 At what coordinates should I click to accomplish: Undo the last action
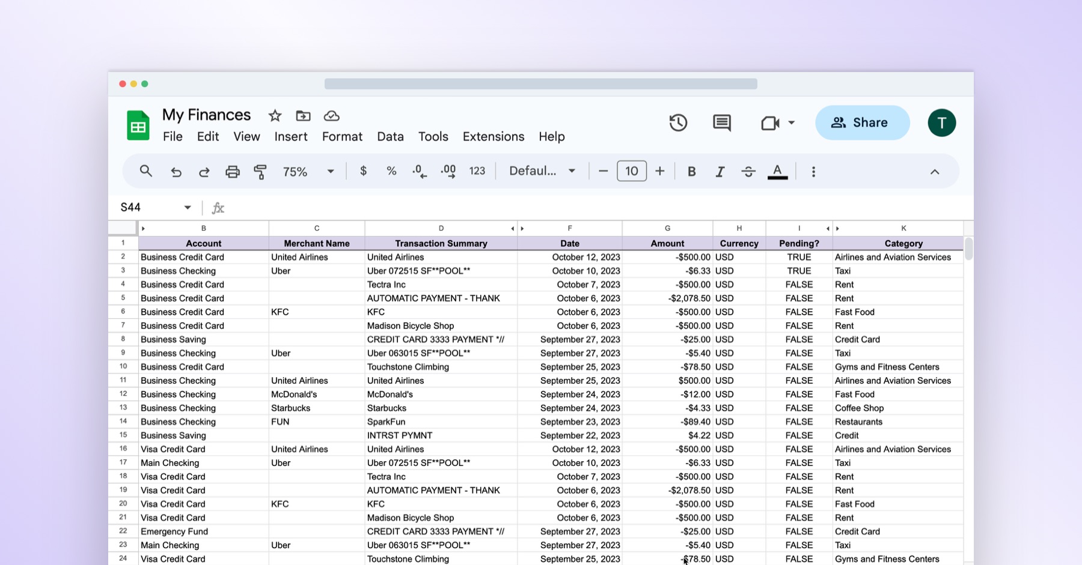(176, 172)
